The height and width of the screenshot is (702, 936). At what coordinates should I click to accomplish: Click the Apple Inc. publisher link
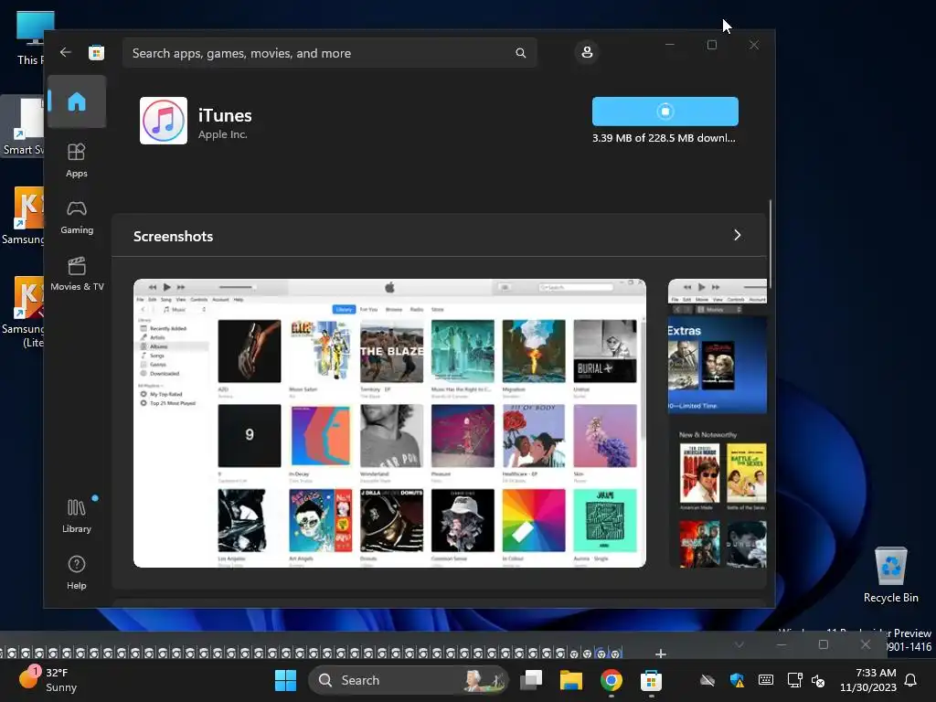pyautogui.click(x=223, y=135)
